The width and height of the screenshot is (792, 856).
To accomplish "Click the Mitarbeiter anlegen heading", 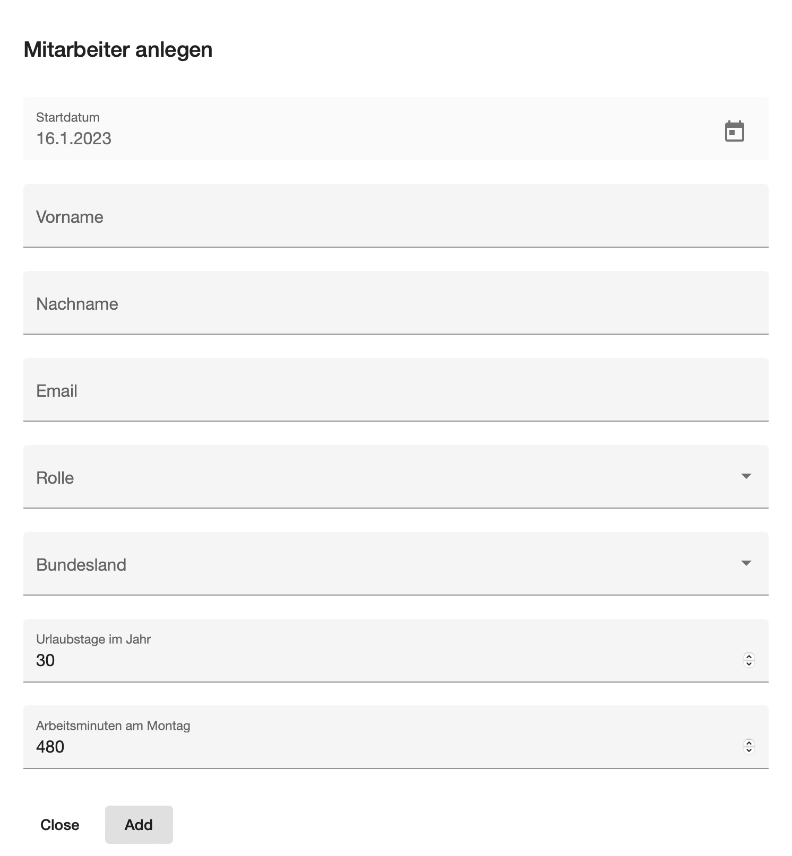I will click(x=118, y=50).
